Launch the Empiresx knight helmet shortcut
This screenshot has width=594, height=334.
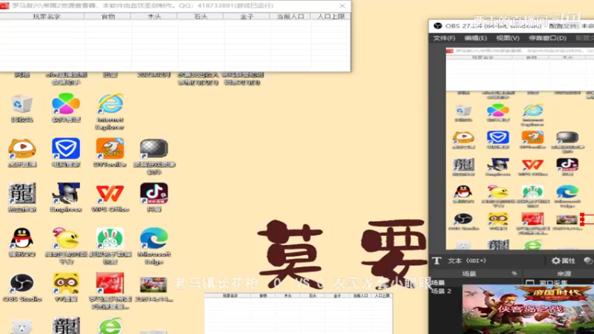(x=66, y=197)
